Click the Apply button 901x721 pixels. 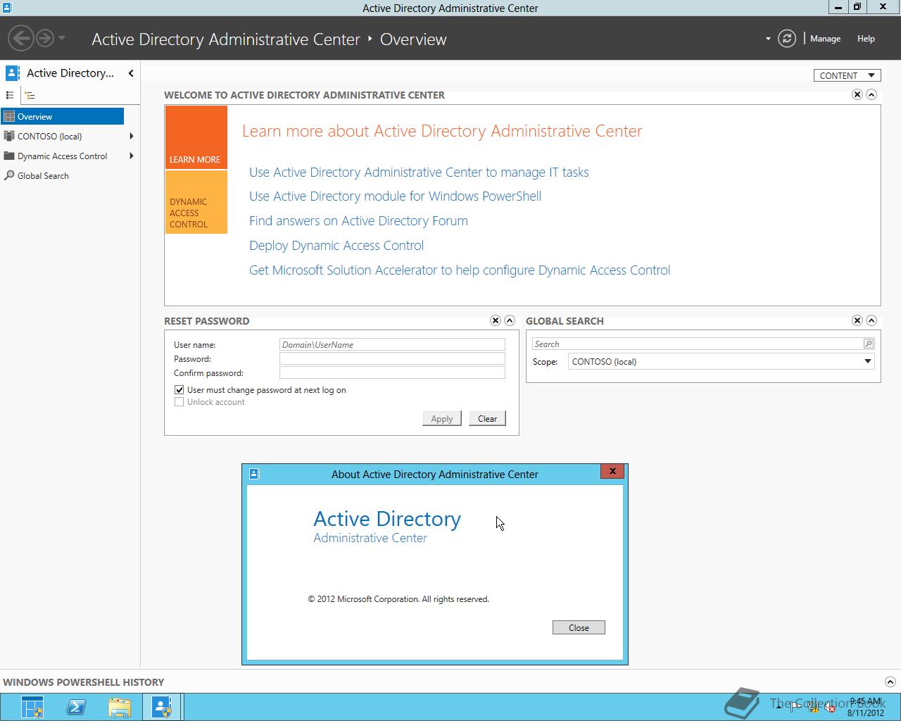(x=442, y=418)
